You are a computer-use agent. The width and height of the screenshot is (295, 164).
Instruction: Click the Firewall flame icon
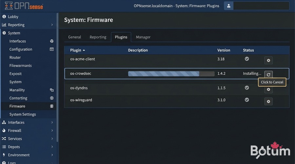(x=4, y=130)
